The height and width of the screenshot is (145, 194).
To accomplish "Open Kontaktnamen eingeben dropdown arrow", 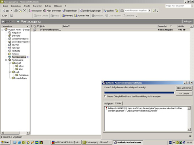I will 150,10.
